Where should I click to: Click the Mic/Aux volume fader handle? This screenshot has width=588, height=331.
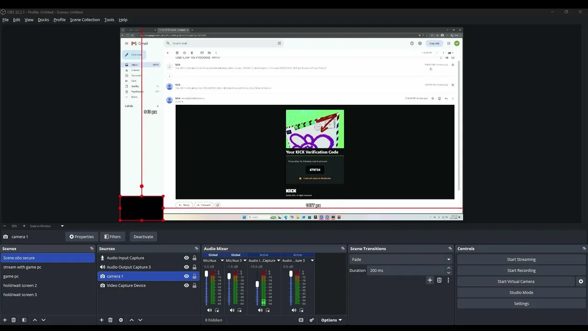(x=206, y=274)
